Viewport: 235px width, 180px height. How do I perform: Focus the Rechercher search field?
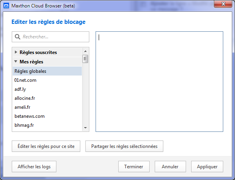point(51,37)
